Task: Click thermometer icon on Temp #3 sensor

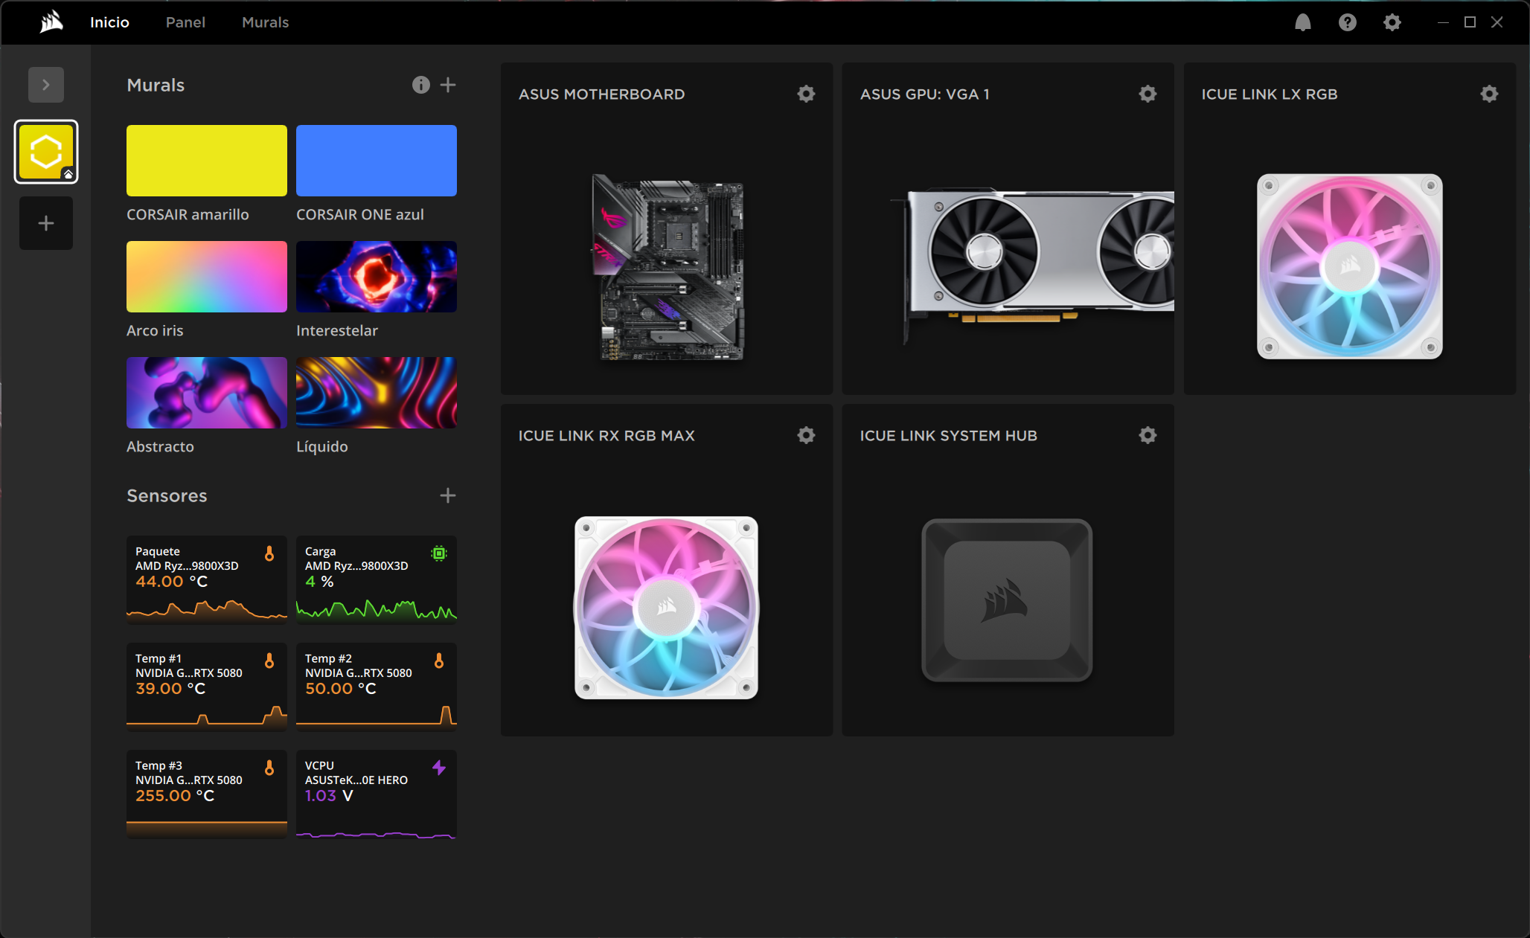Action: pyautogui.click(x=269, y=768)
